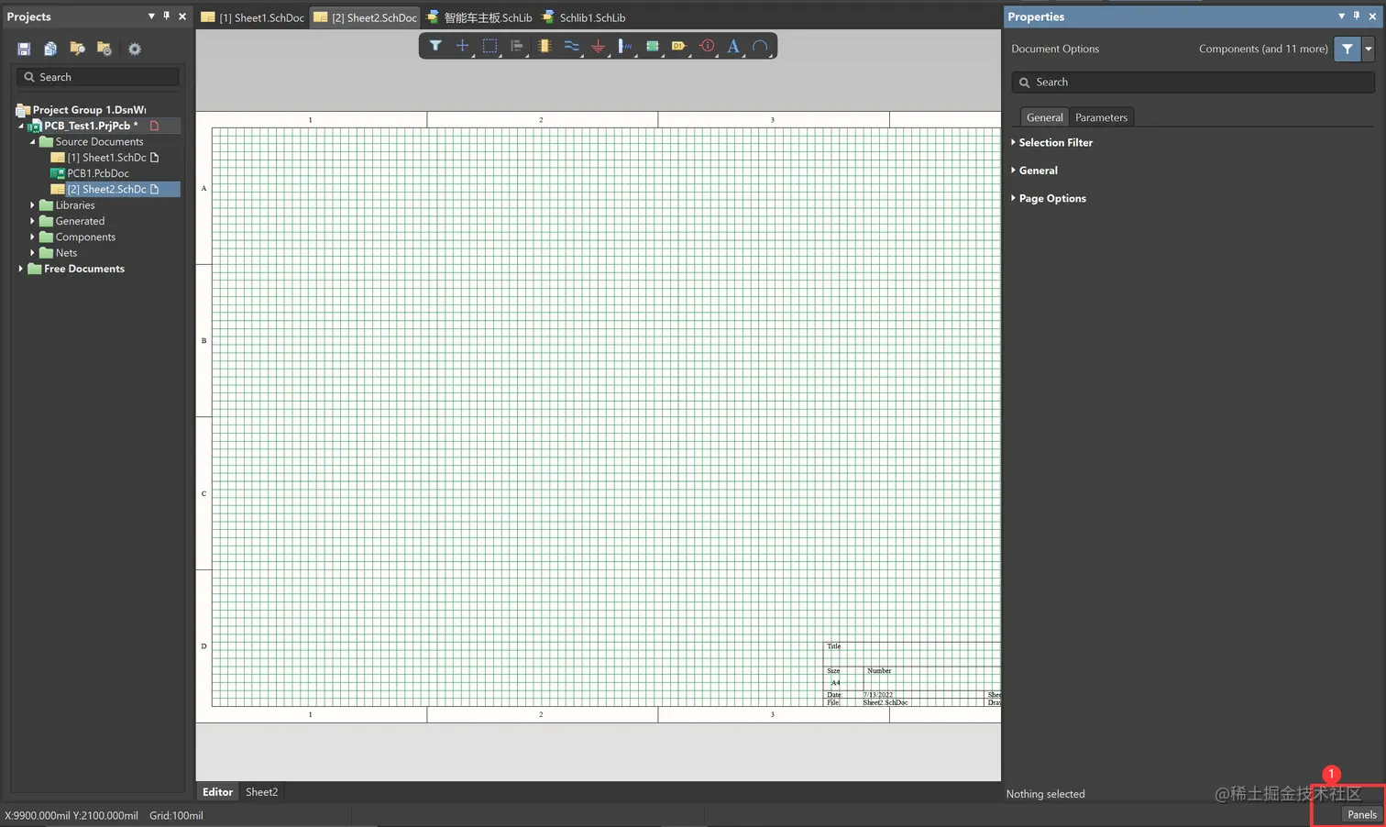Select the arc drawing tool
This screenshot has height=827, width=1386.
pos(760,46)
